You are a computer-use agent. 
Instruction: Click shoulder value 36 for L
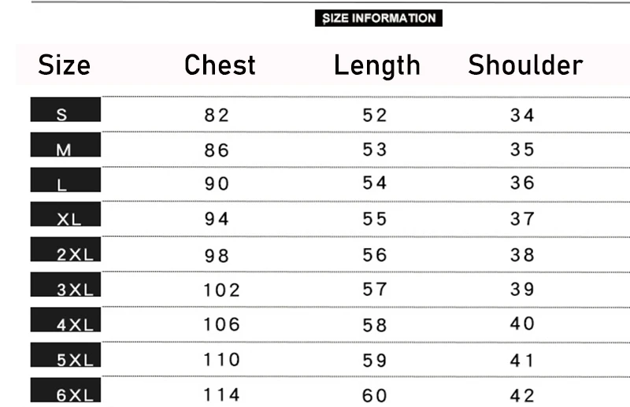pyautogui.click(x=522, y=183)
